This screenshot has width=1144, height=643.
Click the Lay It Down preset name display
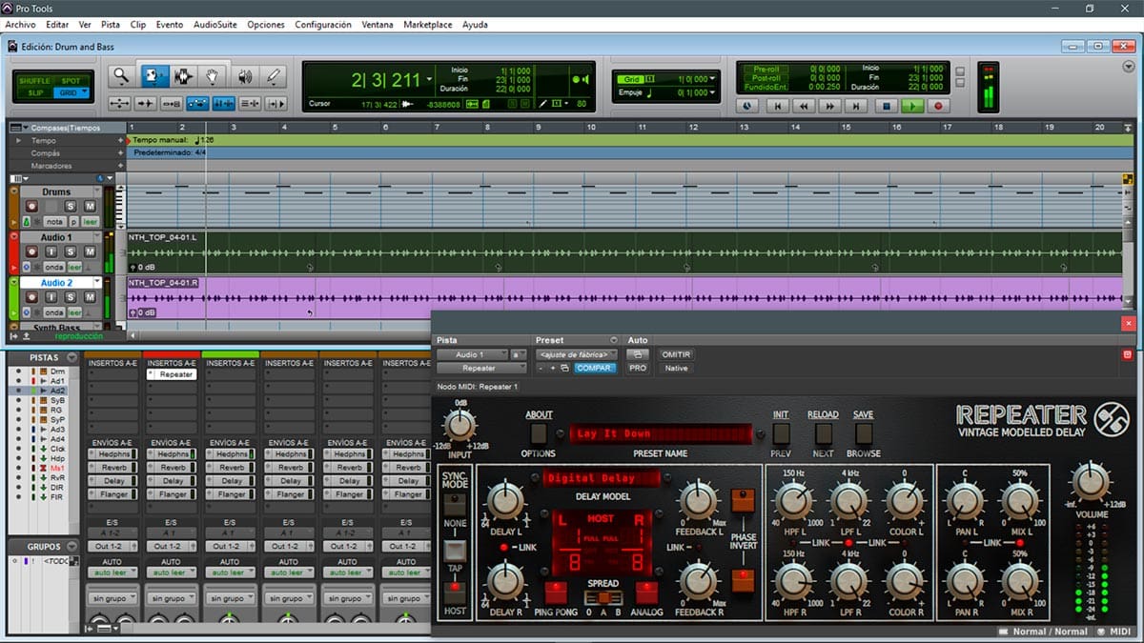tap(659, 433)
